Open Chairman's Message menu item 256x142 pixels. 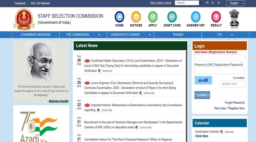35,35
